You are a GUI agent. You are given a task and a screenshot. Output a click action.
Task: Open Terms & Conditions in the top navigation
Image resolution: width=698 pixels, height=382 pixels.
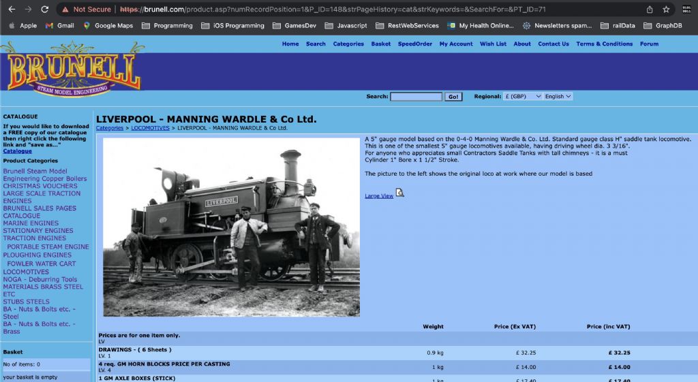click(604, 44)
